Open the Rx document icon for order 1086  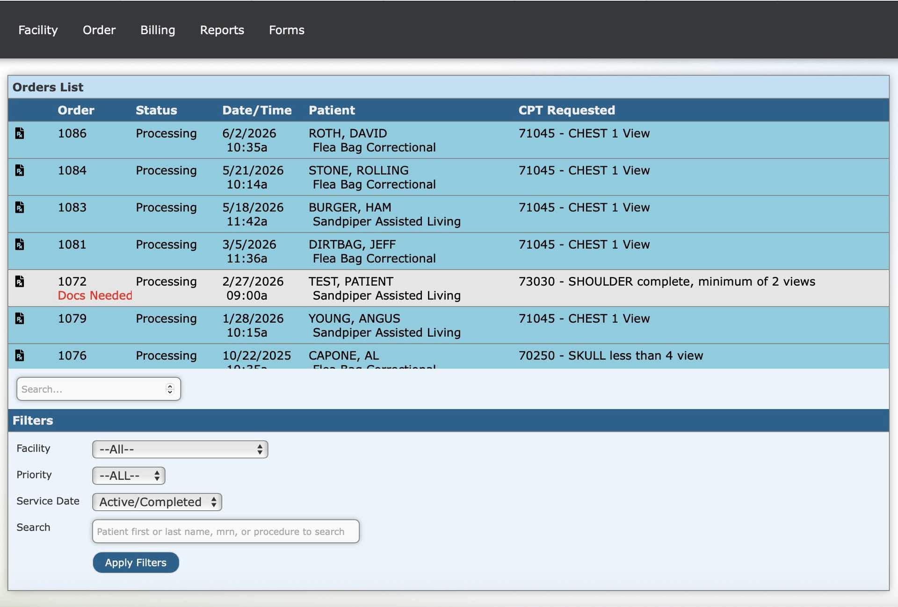click(20, 133)
